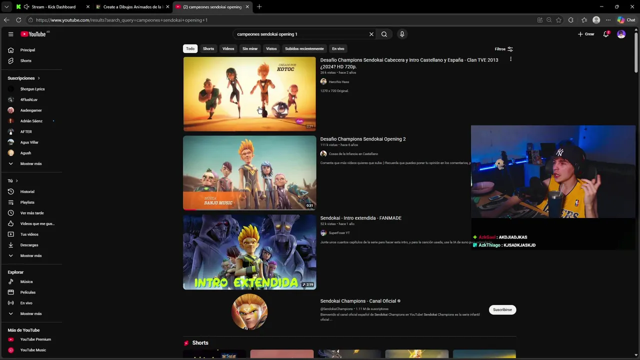Open Adrián Sáenz subscription

coord(31,121)
